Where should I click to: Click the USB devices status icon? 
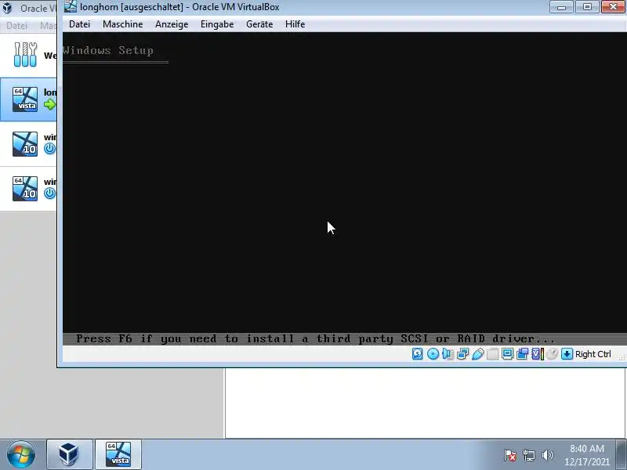pyautogui.click(x=478, y=354)
